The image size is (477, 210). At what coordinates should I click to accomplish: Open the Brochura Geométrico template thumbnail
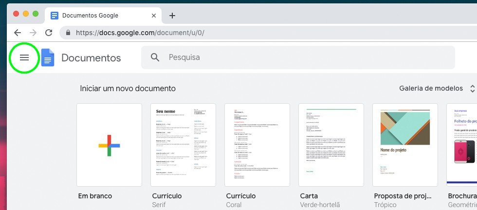pos(462,145)
